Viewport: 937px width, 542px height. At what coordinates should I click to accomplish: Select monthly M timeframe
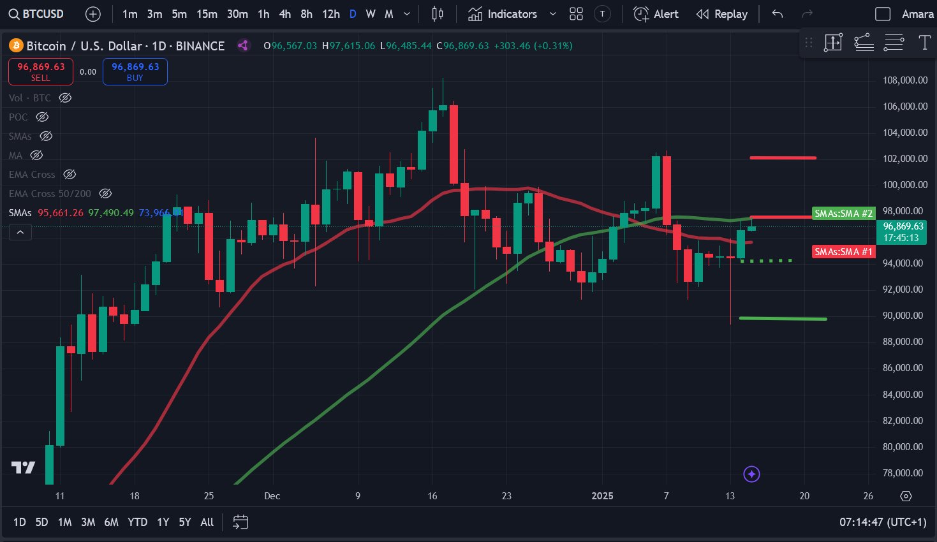389,14
